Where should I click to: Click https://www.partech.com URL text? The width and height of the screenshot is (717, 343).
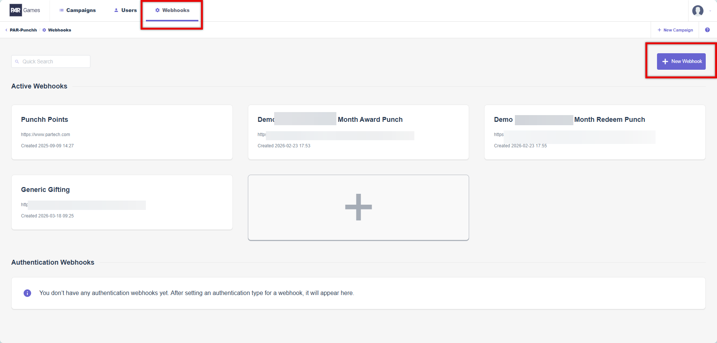(45, 135)
